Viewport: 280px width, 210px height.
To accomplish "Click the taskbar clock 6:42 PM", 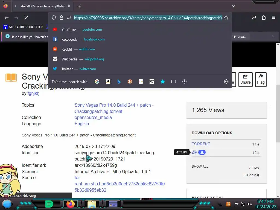I will 265,202.
